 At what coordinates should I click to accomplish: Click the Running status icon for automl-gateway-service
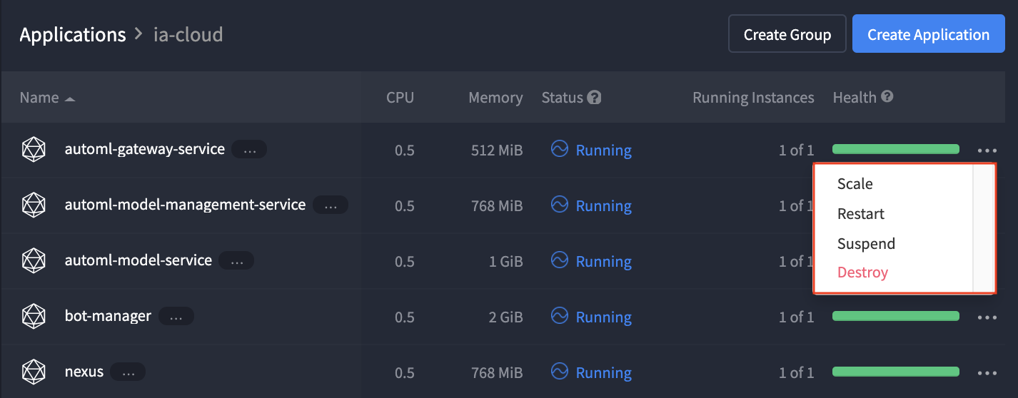point(560,148)
